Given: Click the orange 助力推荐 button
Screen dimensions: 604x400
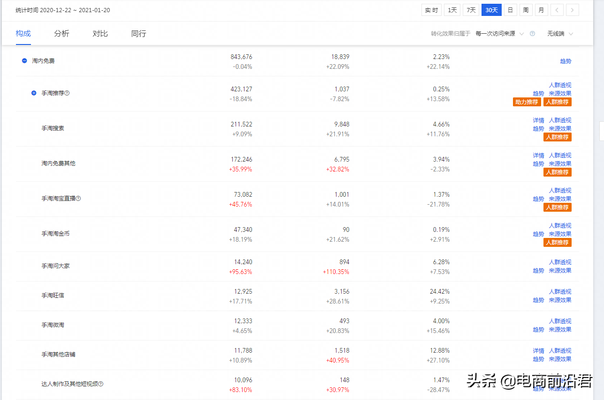Looking at the screenshot, I should (x=527, y=102).
